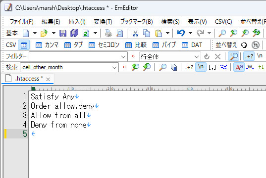Image resolution: width=266 pixels, height=178 pixels.
Task: Switch to カンマ (comma) CSV mode
Action: click(x=47, y=45)
